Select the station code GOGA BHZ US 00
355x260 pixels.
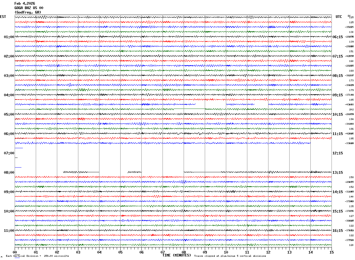click(x=29, y=8)
